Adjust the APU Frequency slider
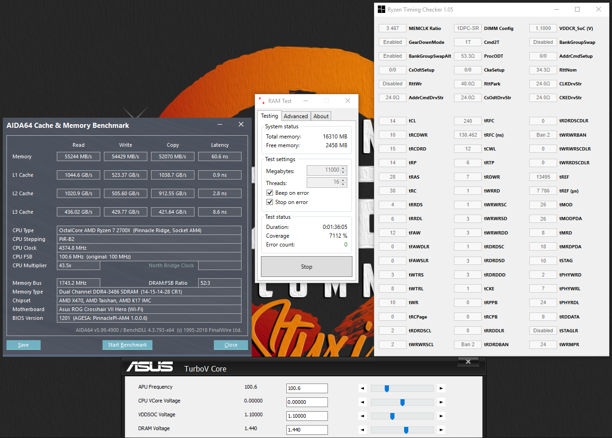Viewport: 612px width, 438px height. [x=387, y=389]
